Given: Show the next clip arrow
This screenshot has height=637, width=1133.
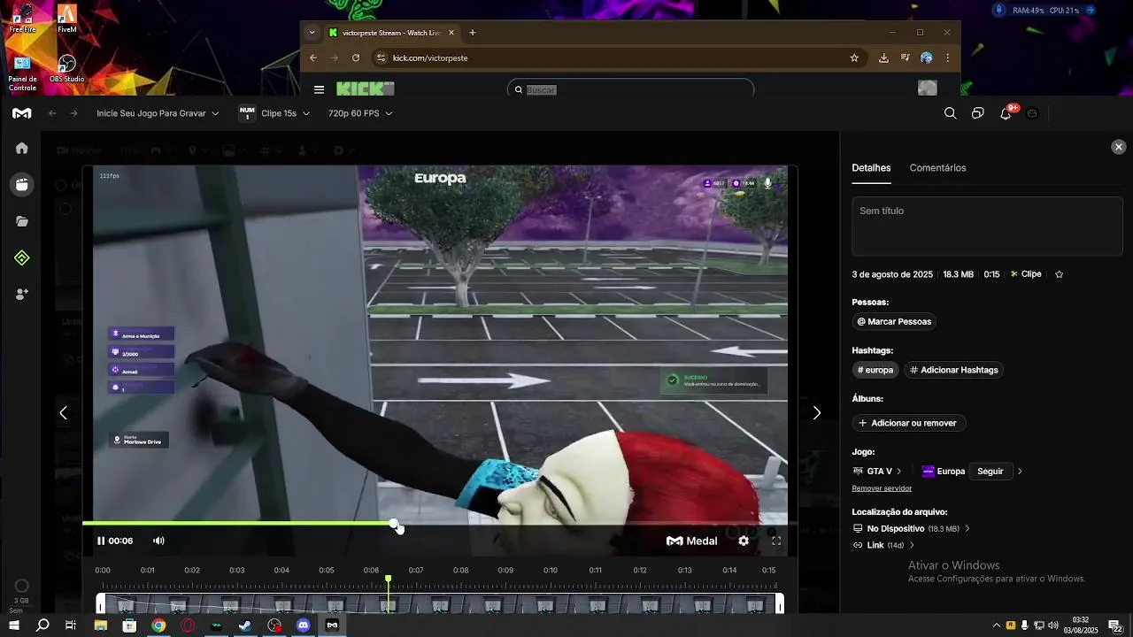Looking at the screenshot, I should pos(817,412).
